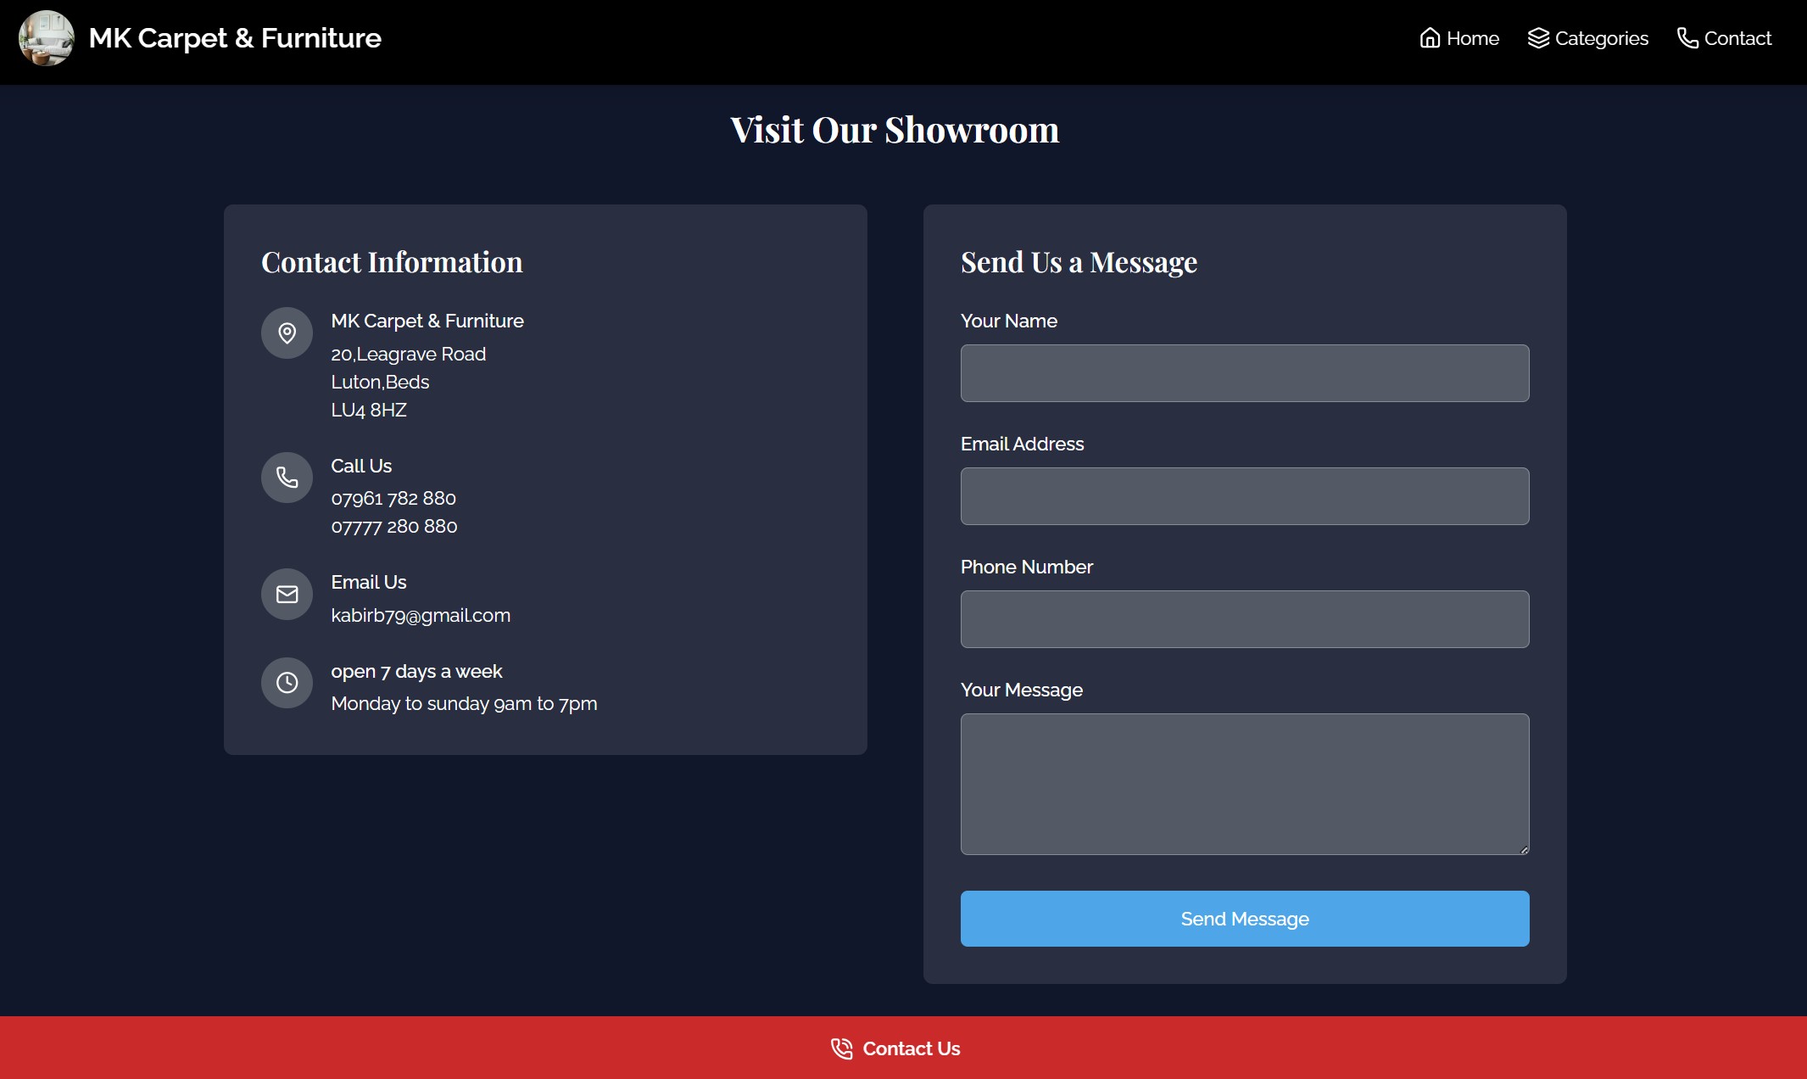
Task: Click inside the Your Message textarea
Action: (x=1244, y=784)
